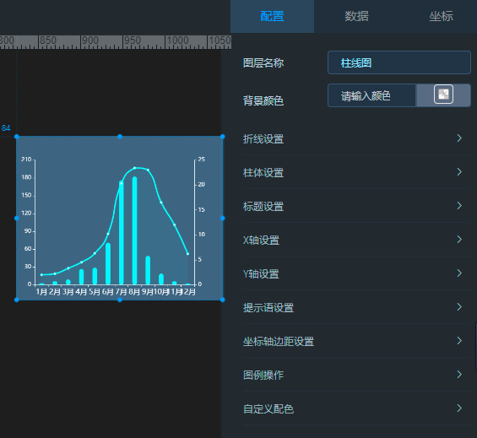Image resolution: width=477 pixels, height=438 pixels.
Task: Open the background color picker swatch
Action: point(443,95)
